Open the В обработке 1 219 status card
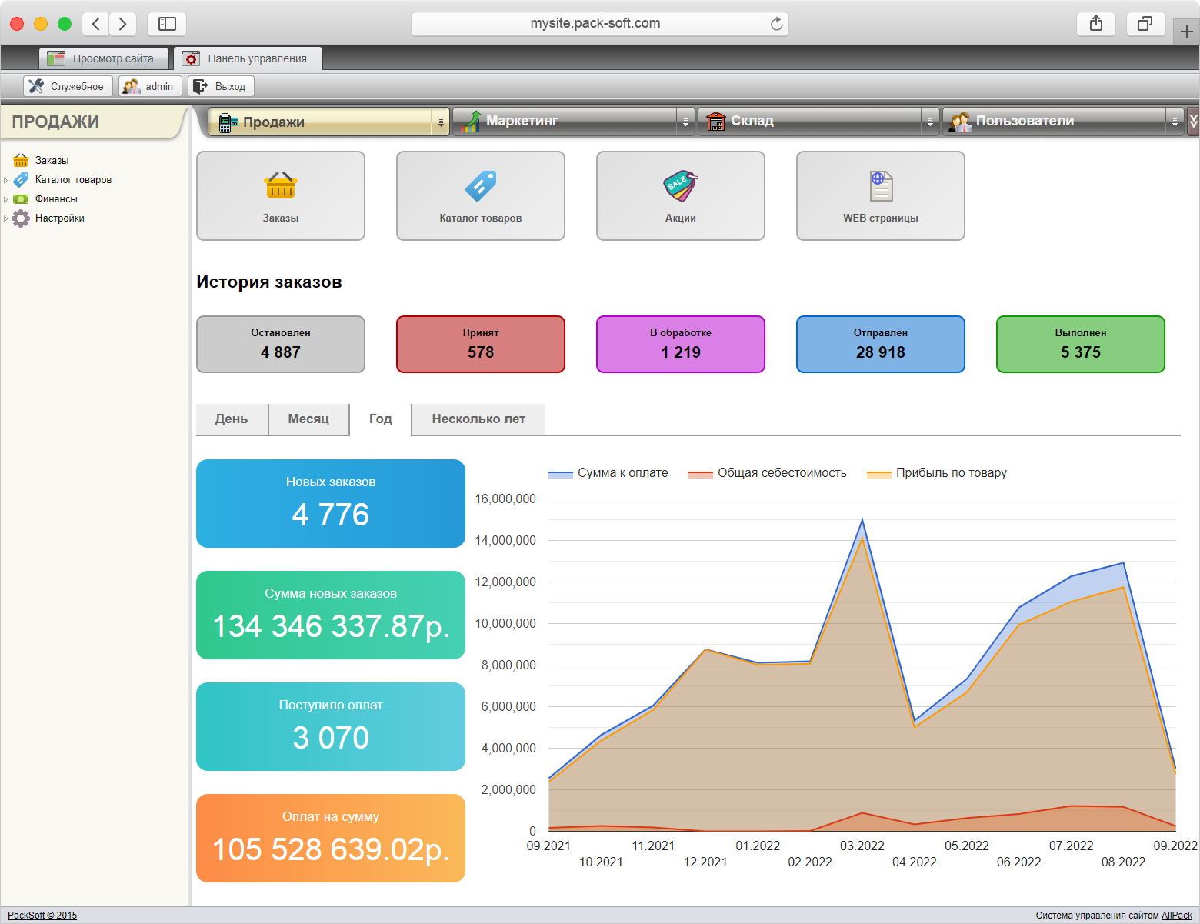 pos(681,344)
